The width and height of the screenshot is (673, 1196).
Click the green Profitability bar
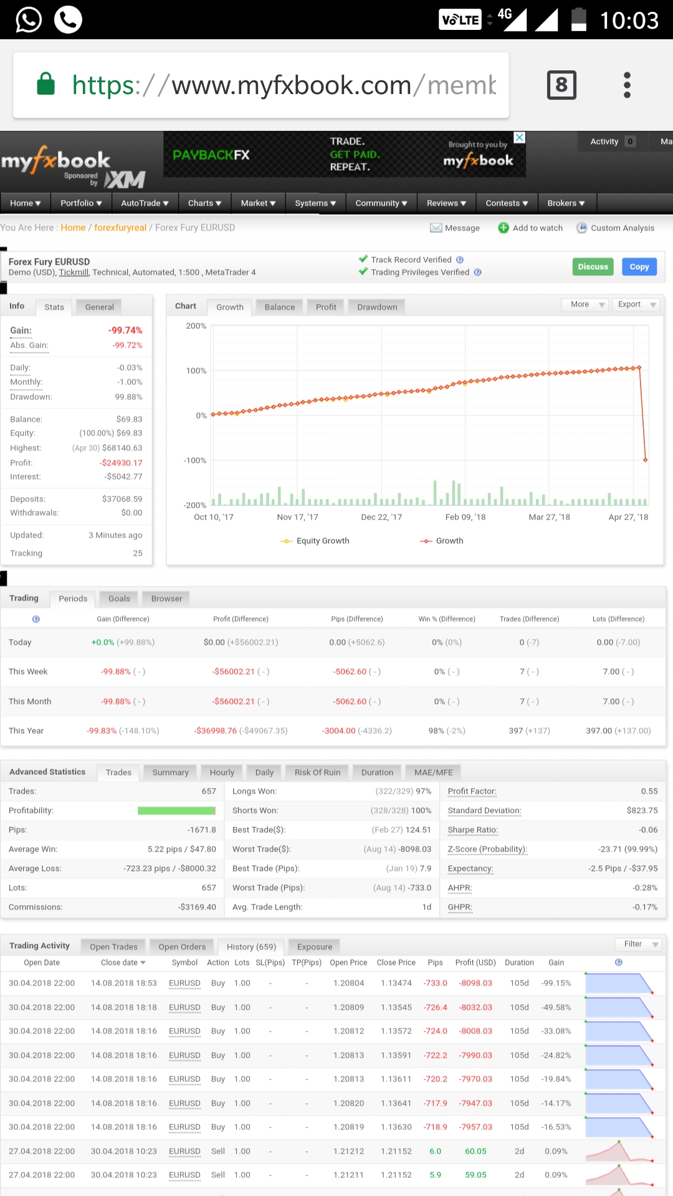(x=176, y=810)
